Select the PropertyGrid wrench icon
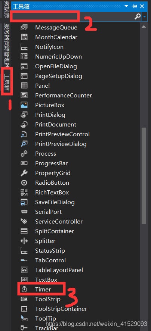151x331 pixels. coord(24,173)
